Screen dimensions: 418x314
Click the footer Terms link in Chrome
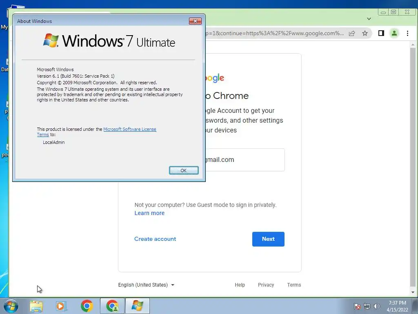pos(294,285)
